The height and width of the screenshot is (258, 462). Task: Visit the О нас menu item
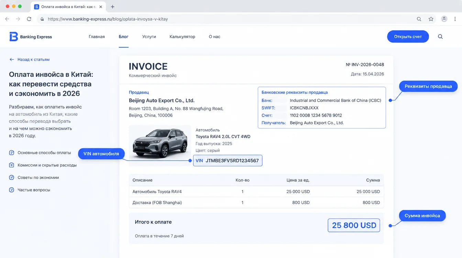pyautogui.click(x=214, y=37)
